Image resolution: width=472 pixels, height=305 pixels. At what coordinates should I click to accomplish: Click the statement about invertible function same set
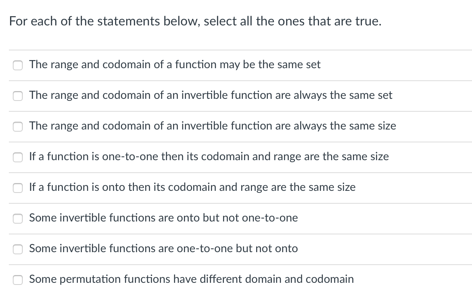tap(211, 95)
